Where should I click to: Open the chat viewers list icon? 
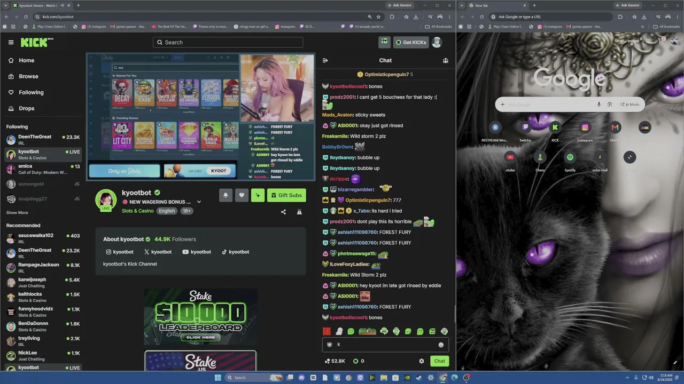click(x=446, y=60)
